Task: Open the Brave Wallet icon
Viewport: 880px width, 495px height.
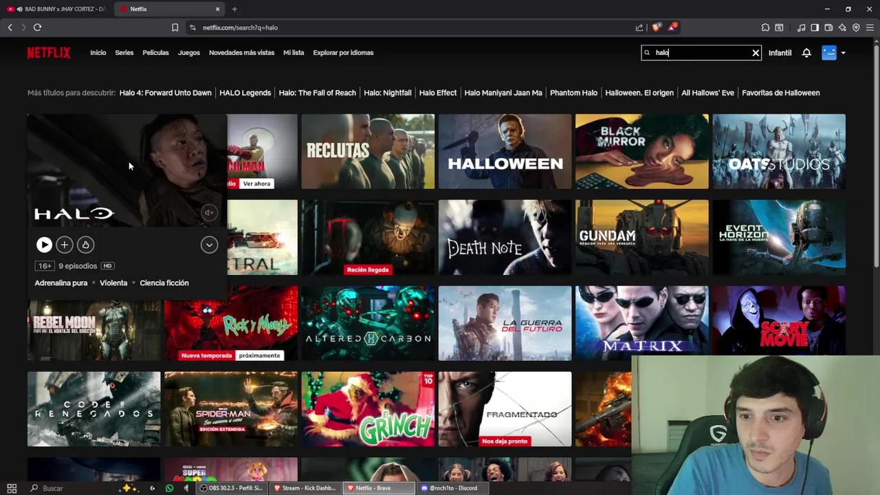Action: pyautogui.click(x=828, y=27)
